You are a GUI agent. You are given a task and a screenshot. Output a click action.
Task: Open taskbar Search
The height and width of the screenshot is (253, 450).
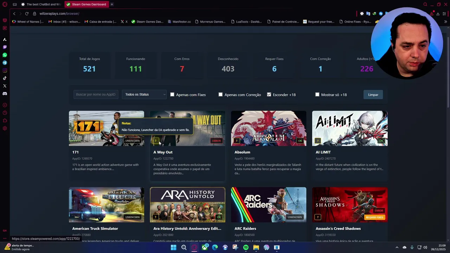coord(184,247)
